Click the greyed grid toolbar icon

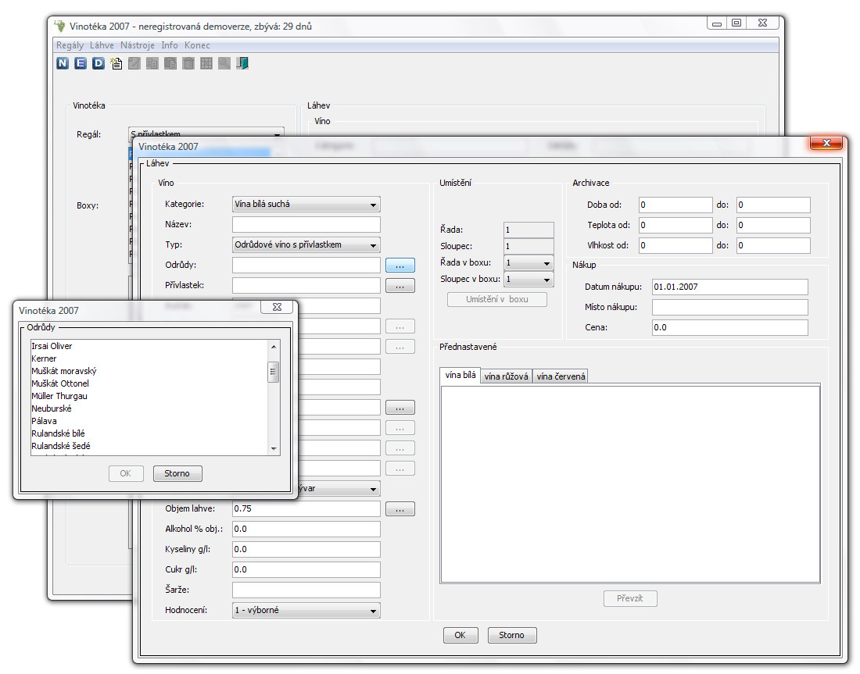(206, 63)
